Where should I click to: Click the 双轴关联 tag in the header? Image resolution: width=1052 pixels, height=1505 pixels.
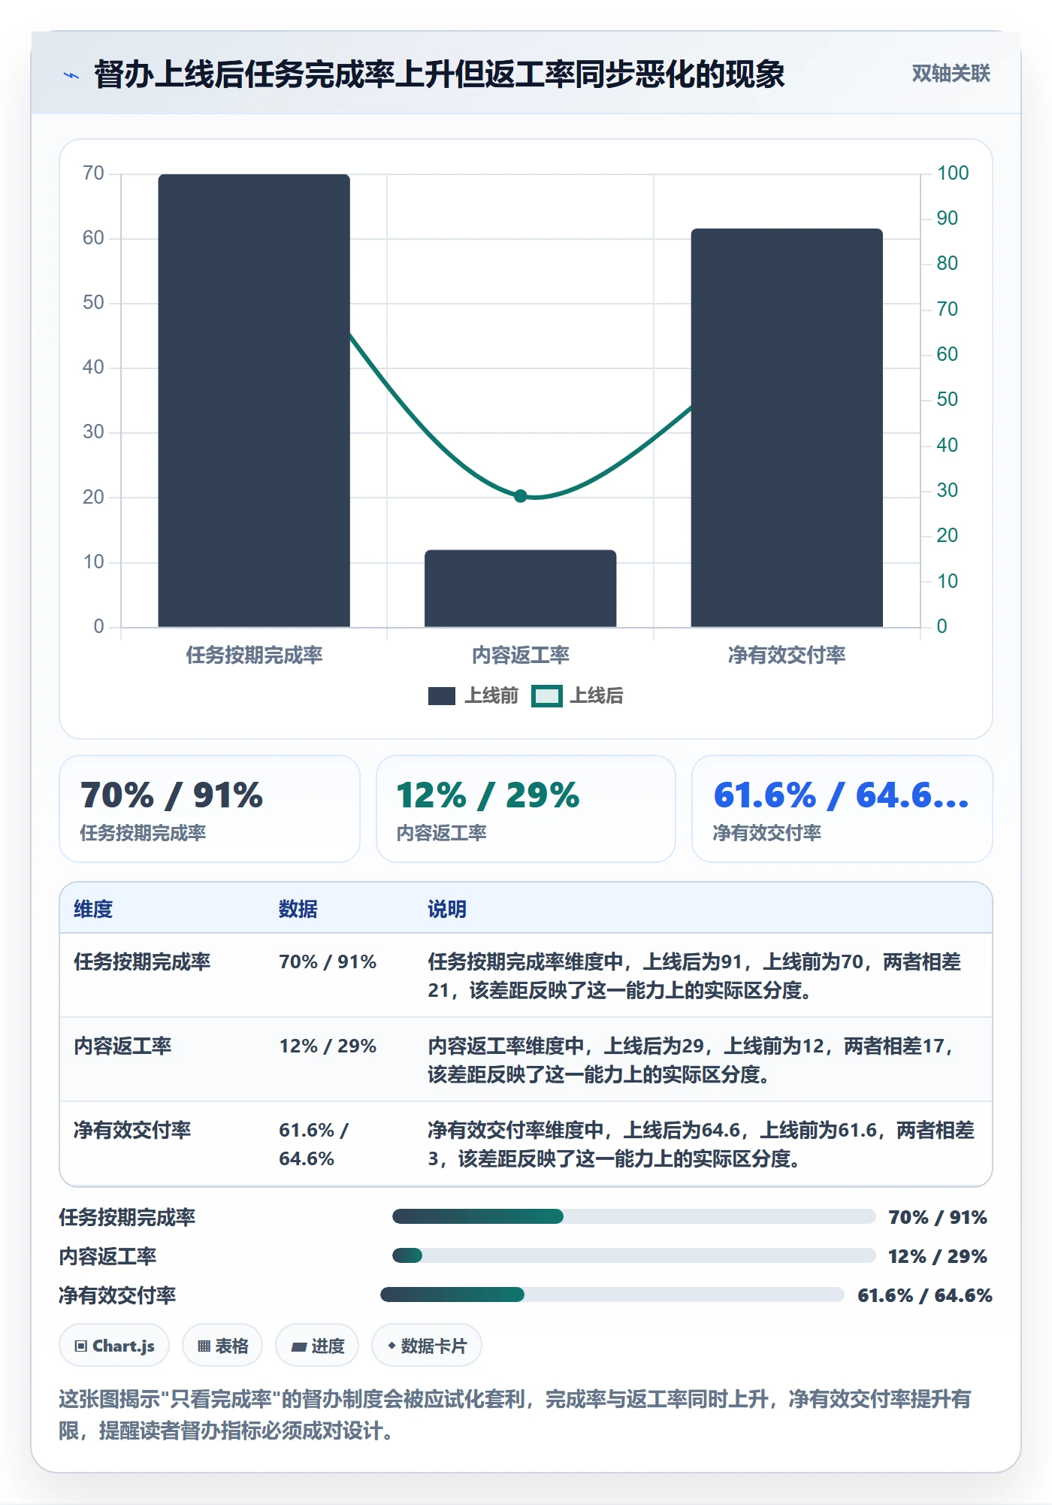[x=951, y=73]
